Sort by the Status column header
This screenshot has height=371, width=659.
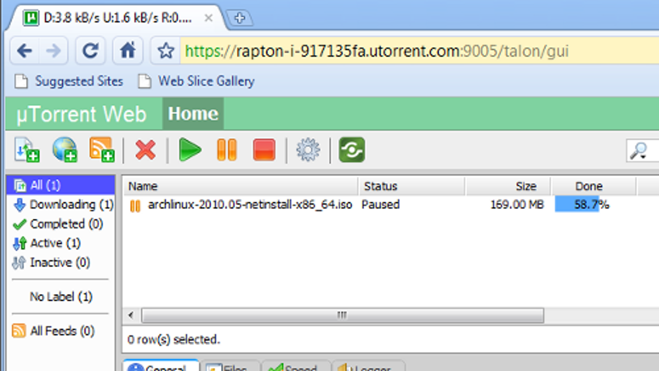[411, 186]
